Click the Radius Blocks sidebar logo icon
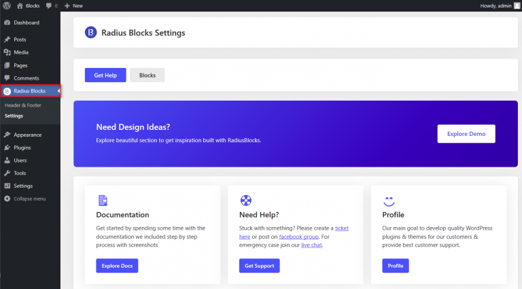Screen dimensions: 522x289 click(7, 91)
